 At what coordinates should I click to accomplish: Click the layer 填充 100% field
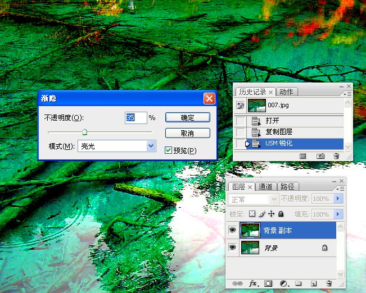pyautogui.click(x=323, y=214)
